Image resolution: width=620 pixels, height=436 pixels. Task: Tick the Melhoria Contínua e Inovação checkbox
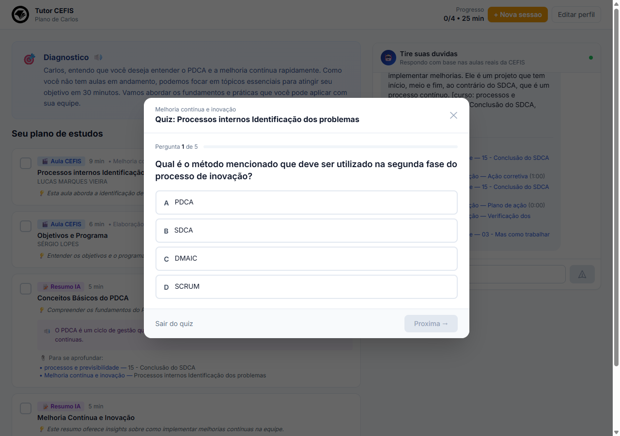26,408
